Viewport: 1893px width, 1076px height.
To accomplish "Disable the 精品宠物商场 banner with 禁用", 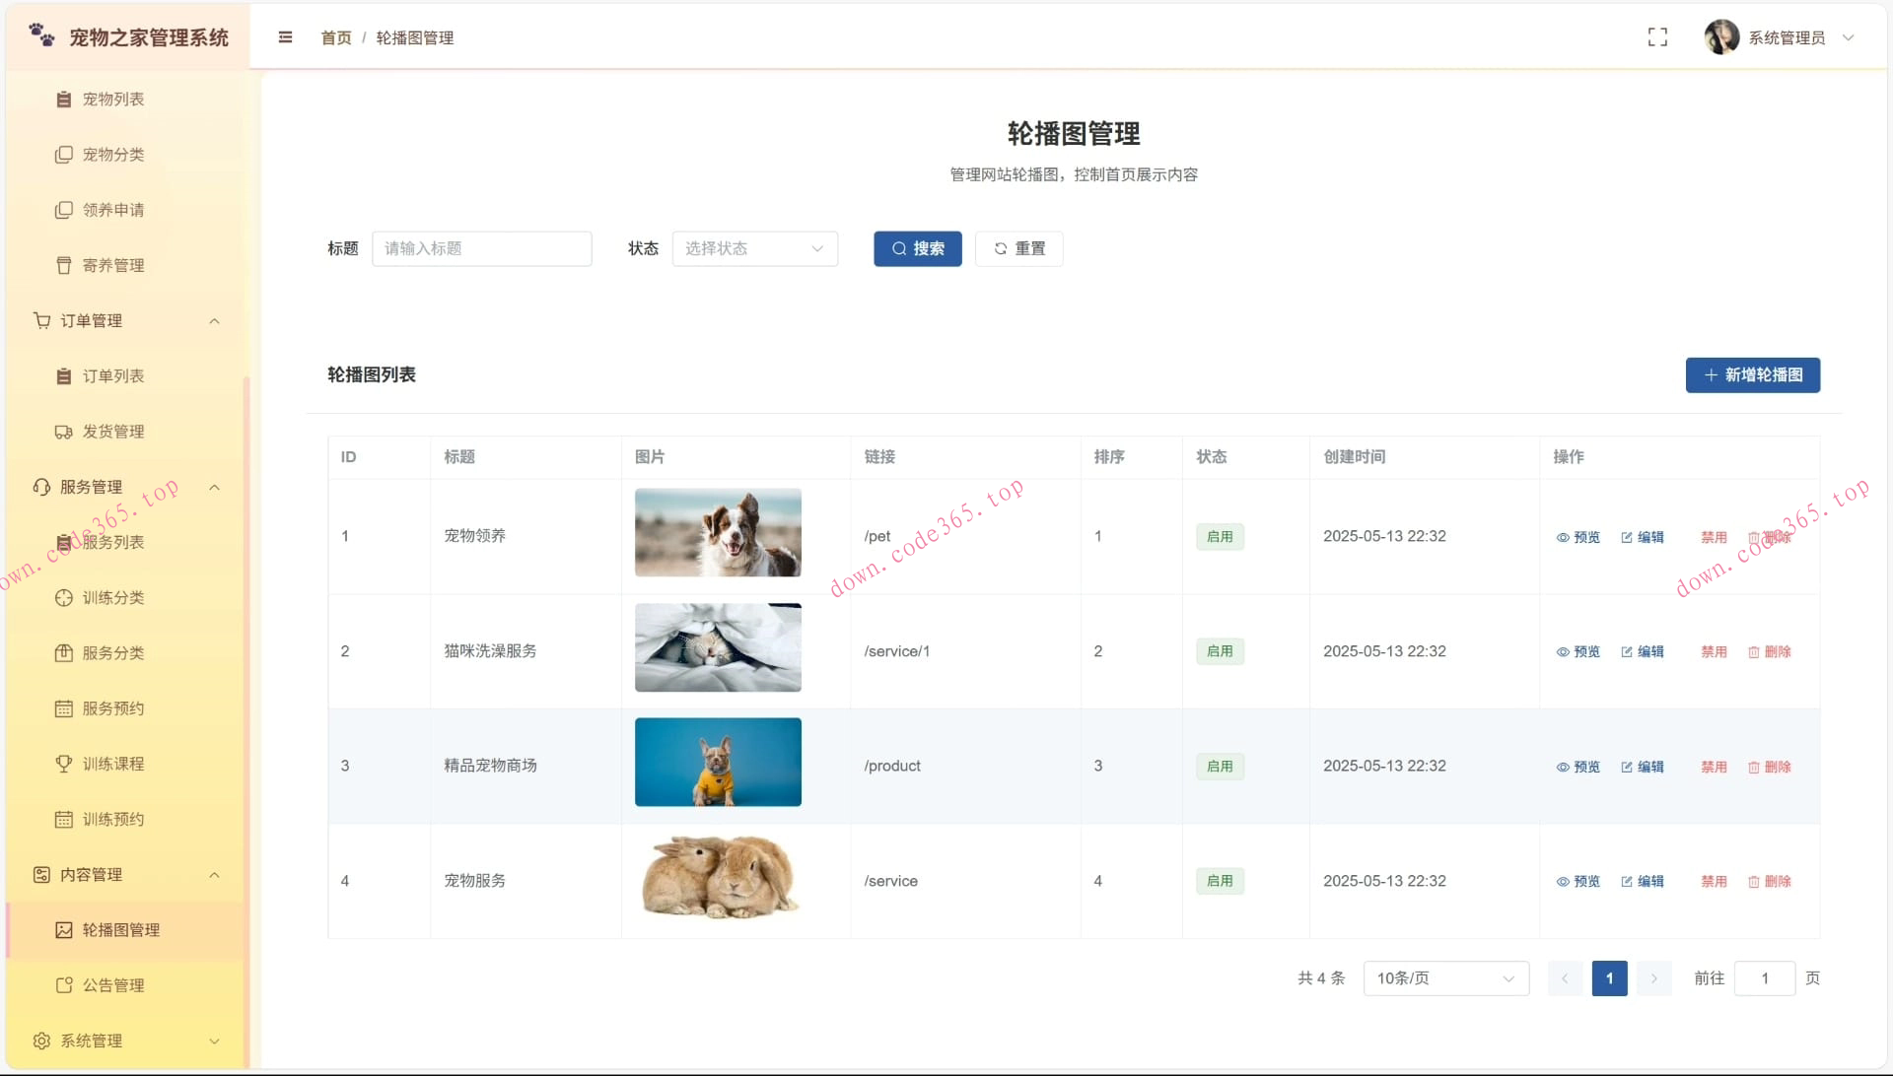I will click(x=1714, y=766).
